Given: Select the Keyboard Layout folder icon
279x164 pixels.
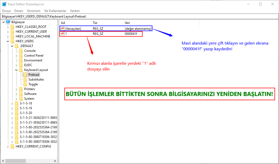Looking at the screenshot, I should (x=21, y=70).
